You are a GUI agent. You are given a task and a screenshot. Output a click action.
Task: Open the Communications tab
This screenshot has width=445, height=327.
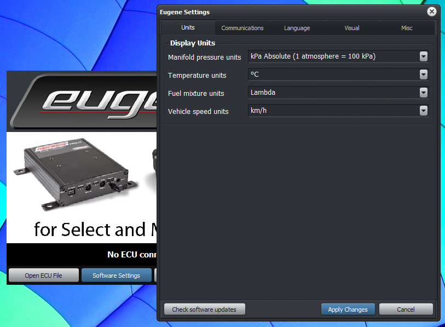242,28
